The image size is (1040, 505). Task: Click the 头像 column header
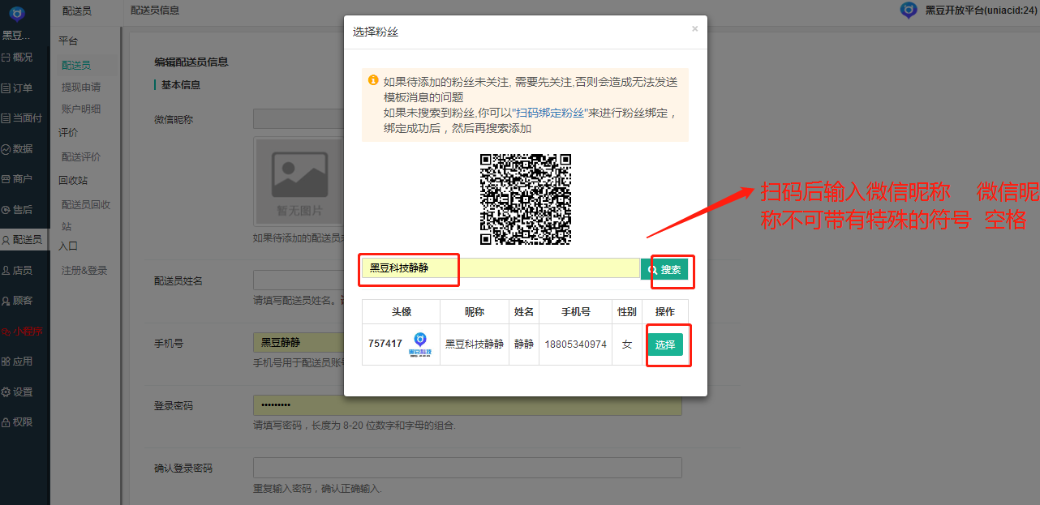402,312
